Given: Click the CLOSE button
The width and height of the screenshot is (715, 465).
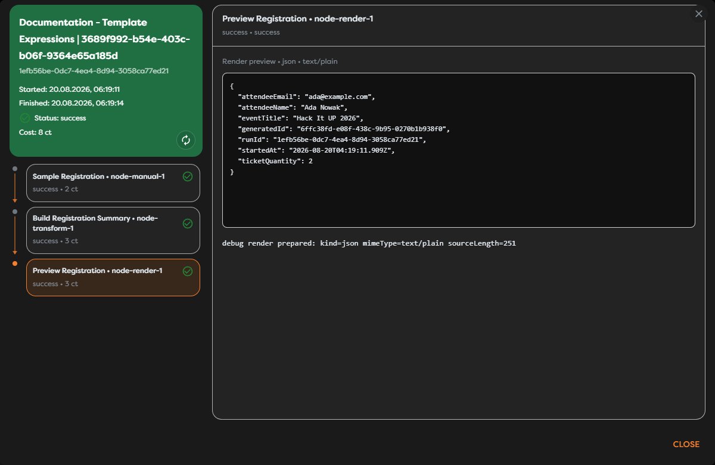Looking at the screenshot, I should [x=686, y=444].
